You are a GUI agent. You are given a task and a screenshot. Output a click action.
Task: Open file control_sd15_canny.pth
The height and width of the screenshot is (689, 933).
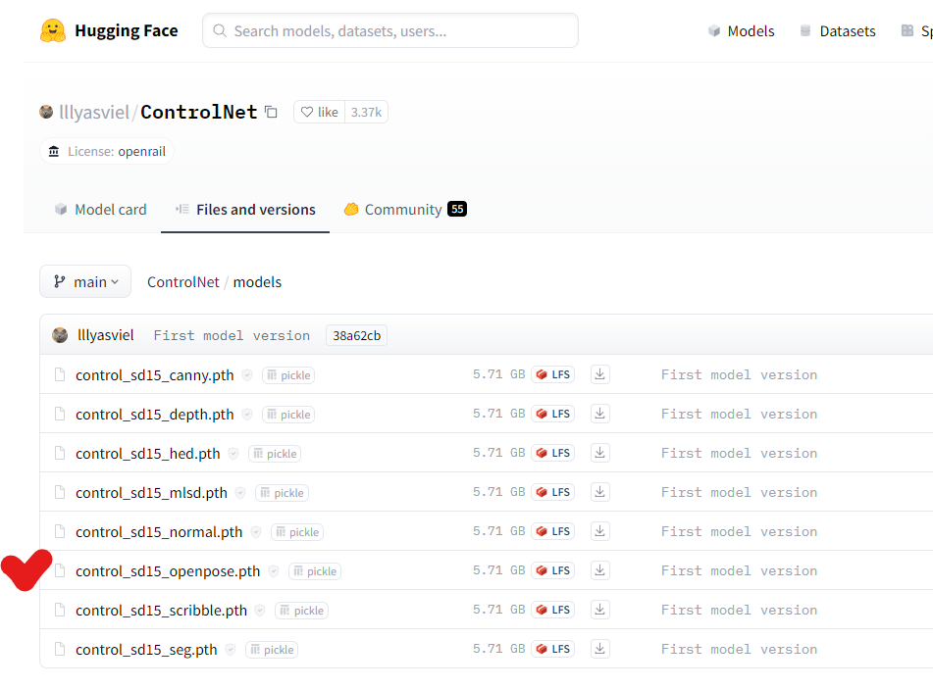(155, 375)
